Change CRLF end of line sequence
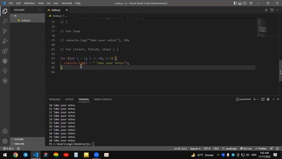The height and width of the screenshot is (159, 282). [x=216, y=148]
